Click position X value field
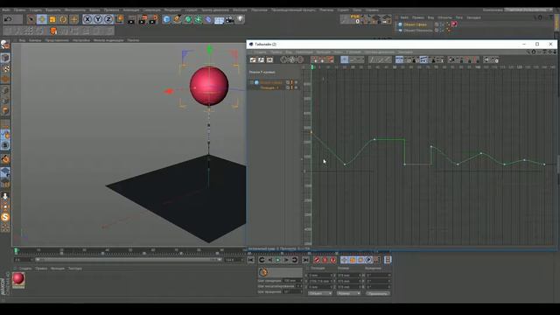The width and height of the screenshot is (560, 315). pyautogui.click(x=320, y=276)
